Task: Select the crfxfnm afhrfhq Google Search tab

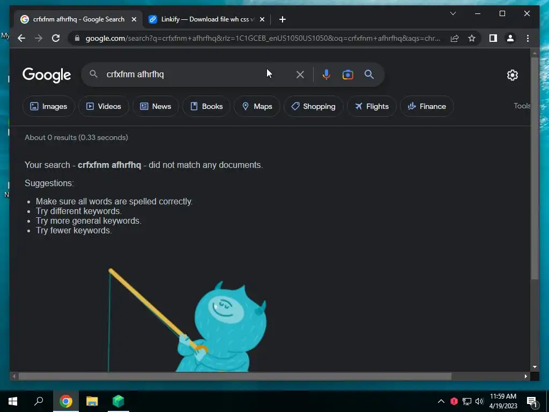Action: [x=78, y=19]
